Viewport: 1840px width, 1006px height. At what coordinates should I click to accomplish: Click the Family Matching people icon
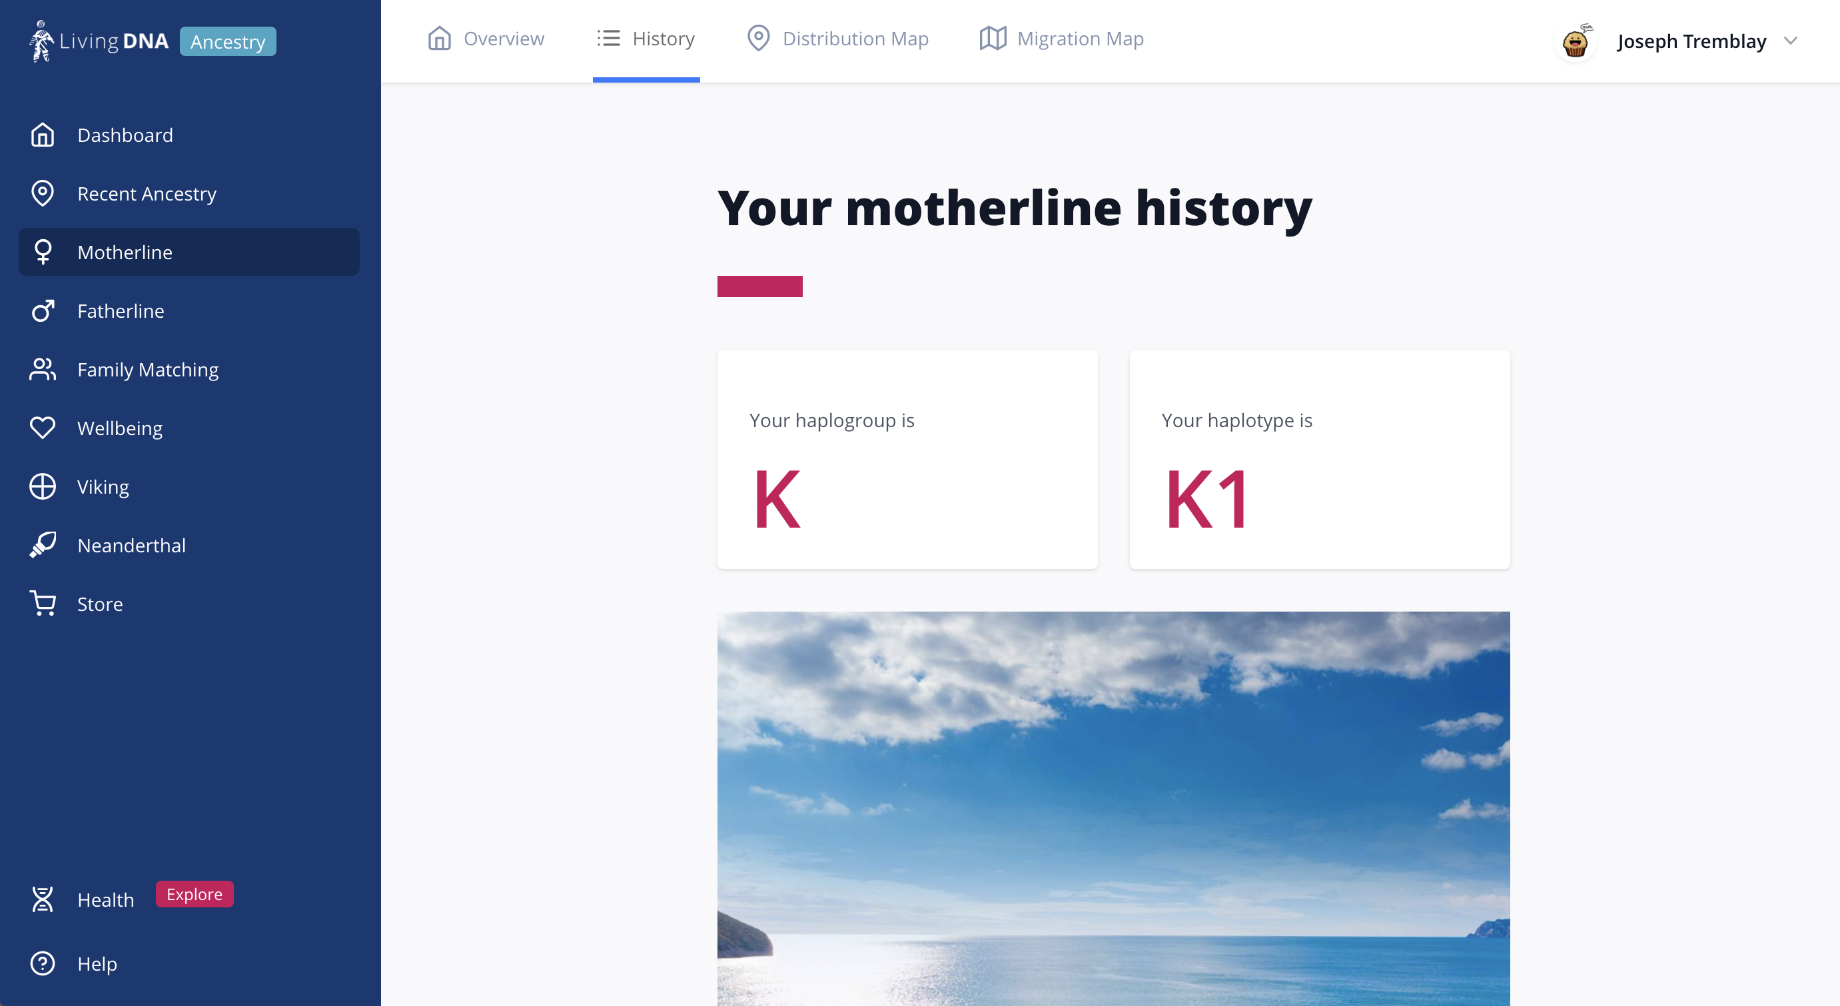(x=42, y=369)
